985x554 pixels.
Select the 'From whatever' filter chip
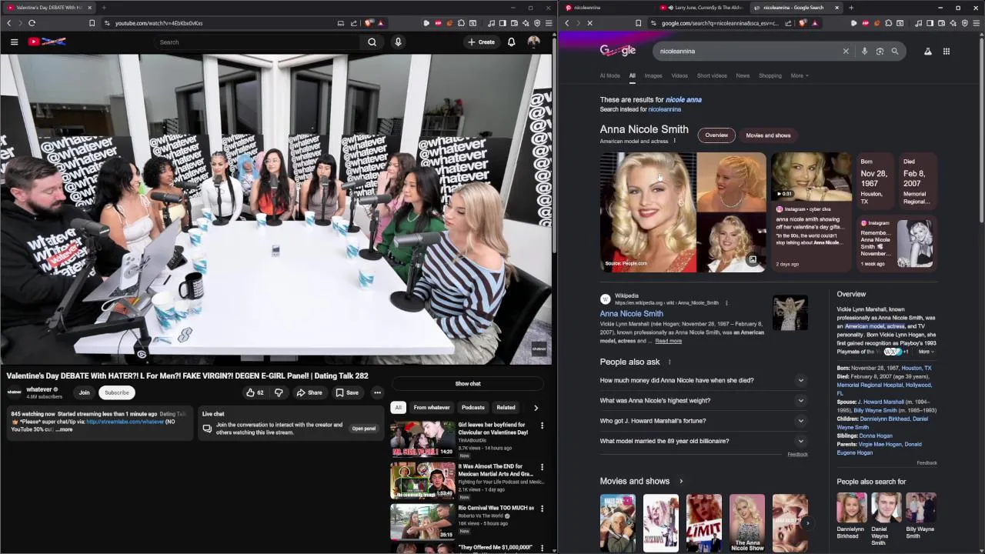[x=432, y=408]
